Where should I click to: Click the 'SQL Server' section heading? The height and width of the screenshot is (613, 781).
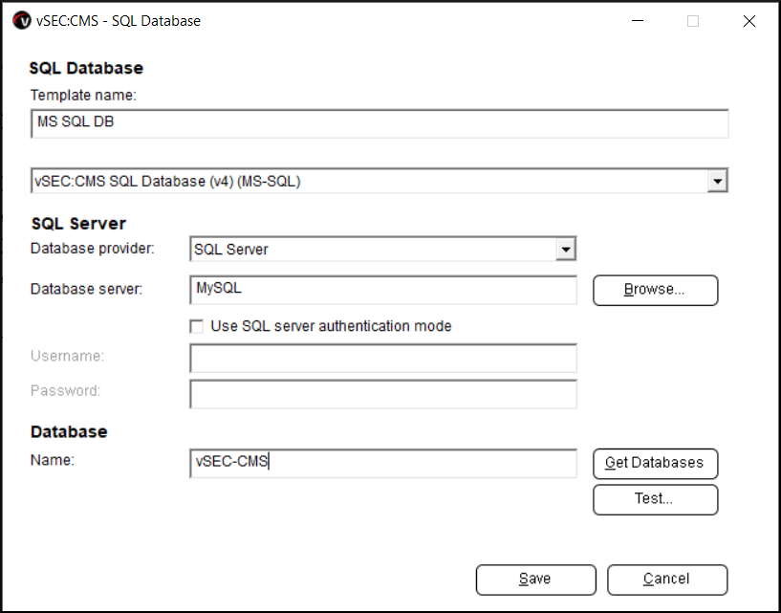(78, 223)
